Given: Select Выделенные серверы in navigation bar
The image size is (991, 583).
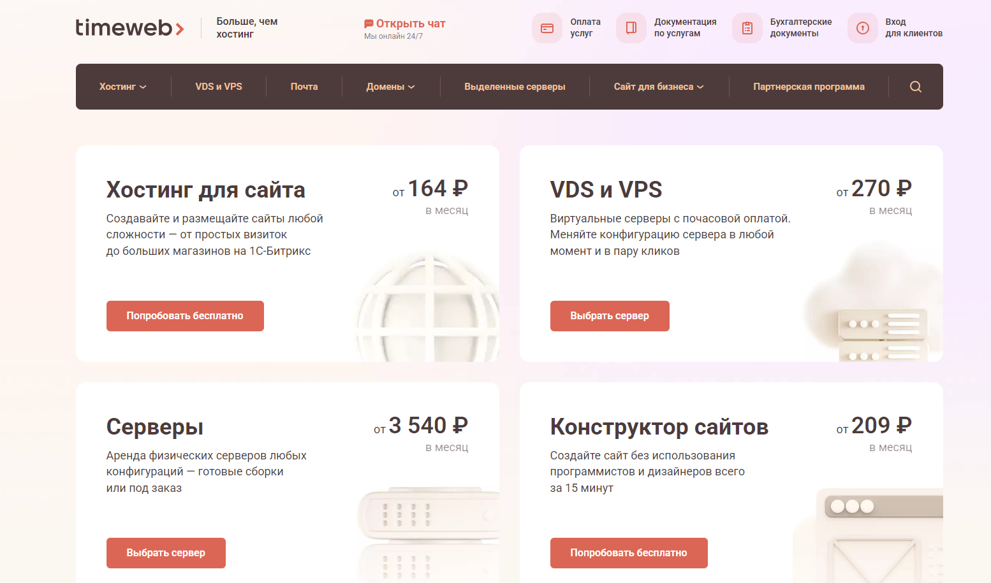Looking at the screenshot, I should point(515,87).
